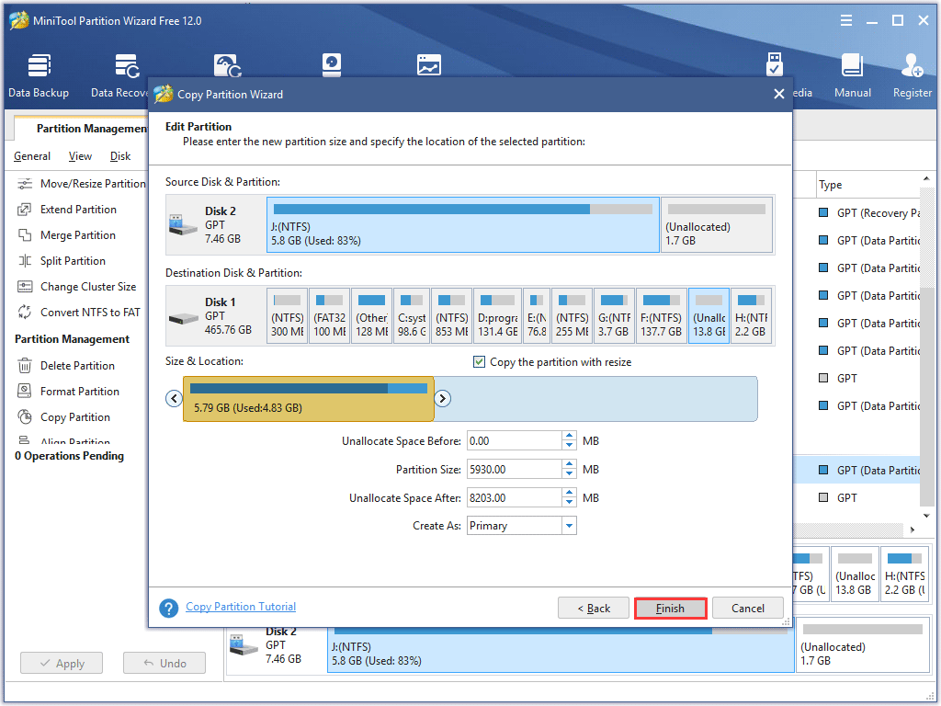The width and height of the screenshot is (941, 706).
Task: Click the Register user icon
Action: 913,75
